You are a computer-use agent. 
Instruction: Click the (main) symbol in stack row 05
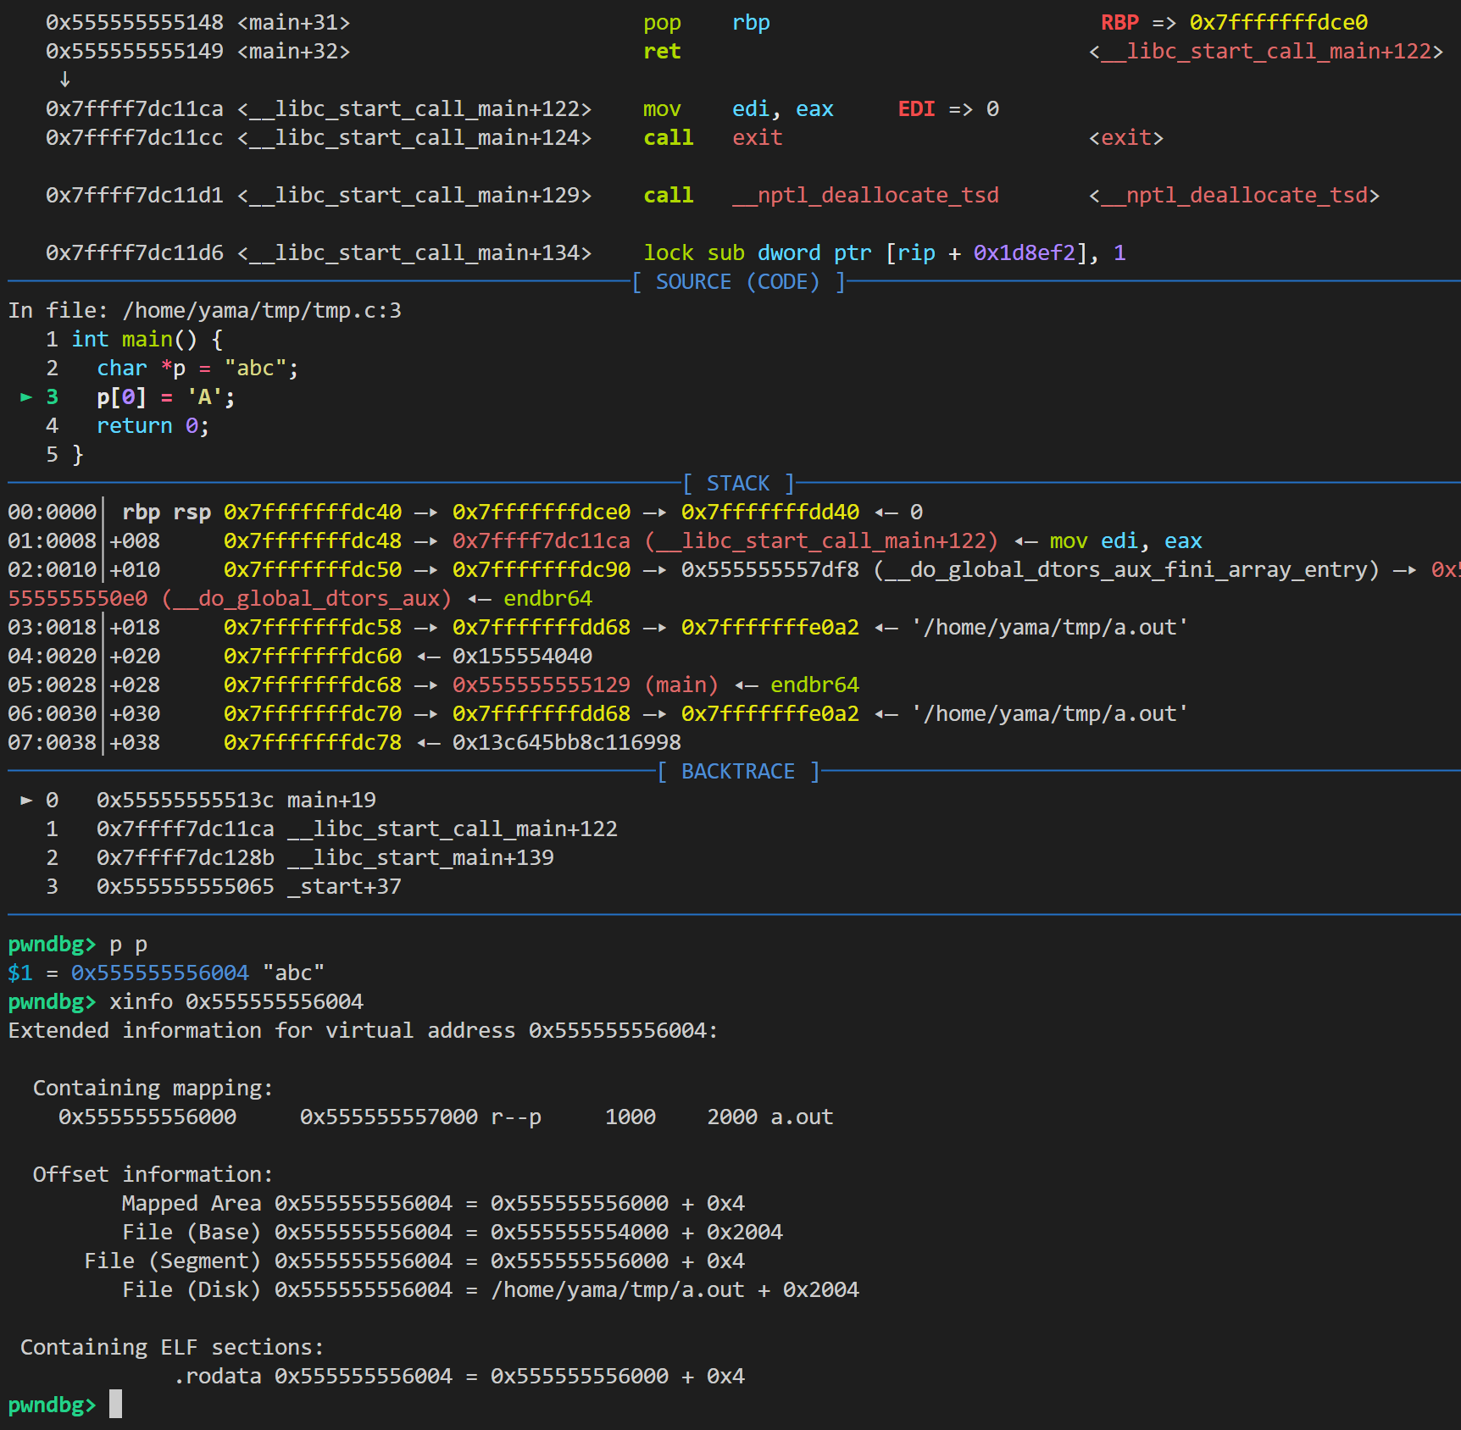tap(681, 685)
